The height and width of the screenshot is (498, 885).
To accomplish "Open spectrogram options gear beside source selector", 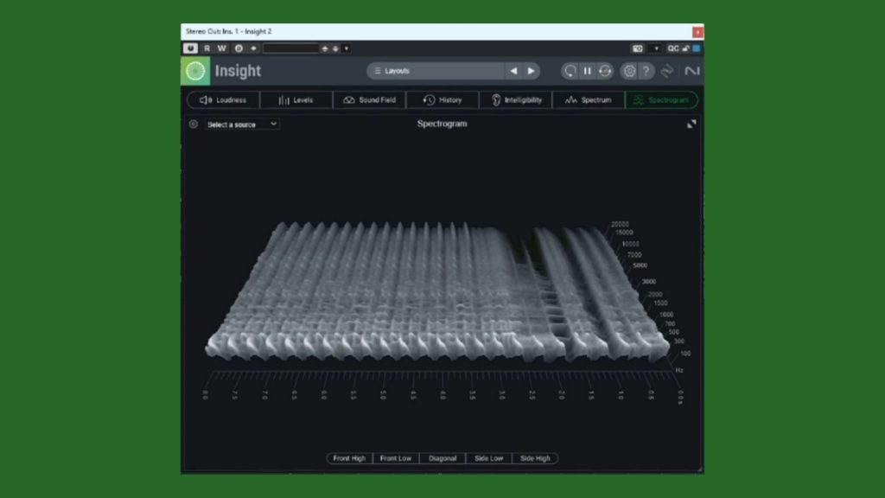I will point(194,124).
